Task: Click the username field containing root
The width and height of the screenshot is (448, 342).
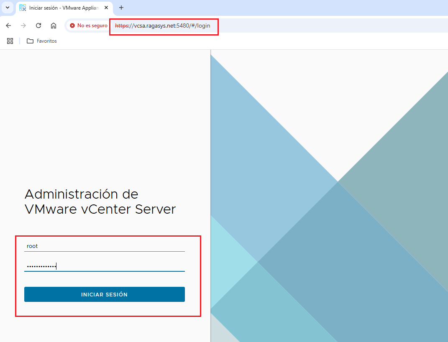Action: [105, 246]
